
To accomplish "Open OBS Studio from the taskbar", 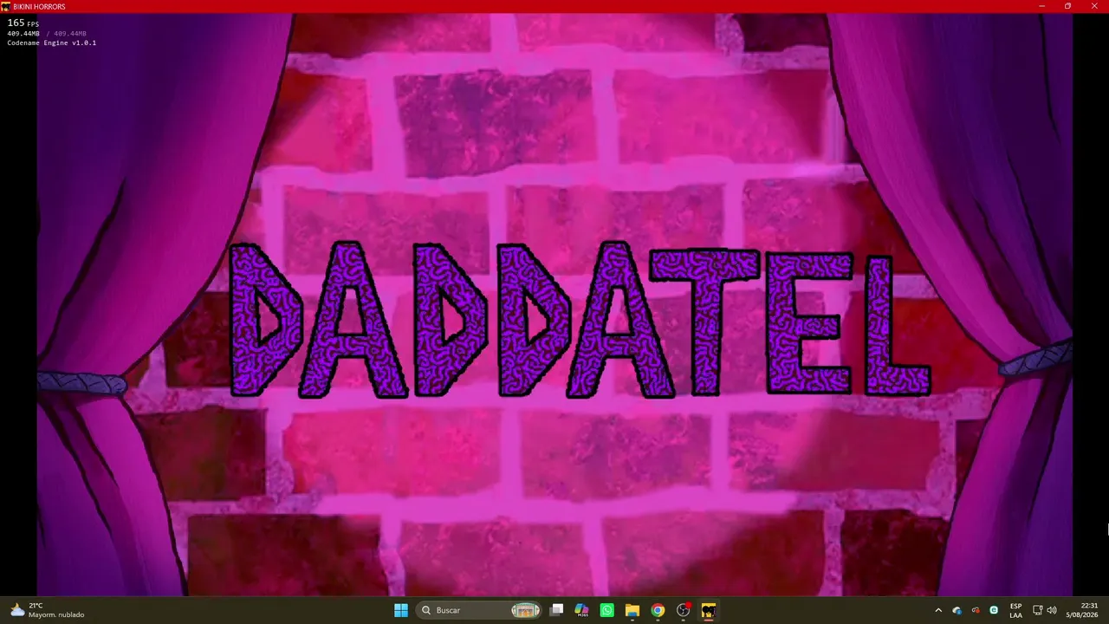I will coord(684,610).
